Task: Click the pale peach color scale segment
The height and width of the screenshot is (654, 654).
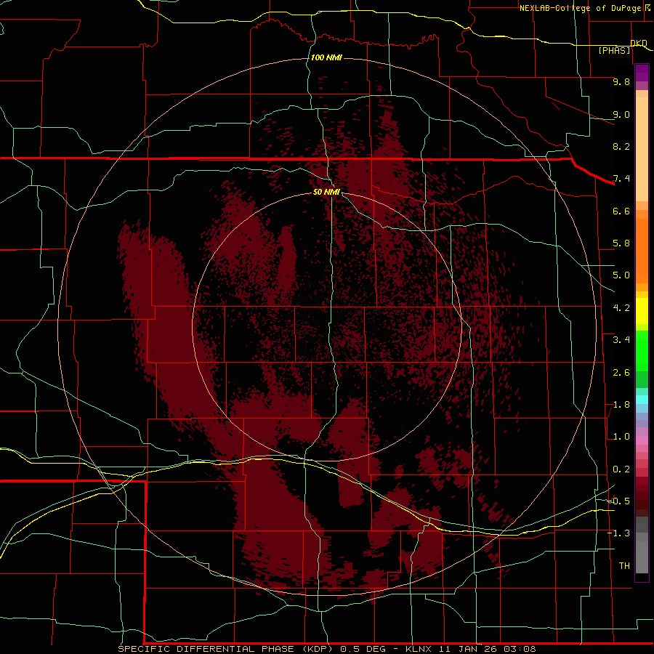Action: [x=642, y=149]
